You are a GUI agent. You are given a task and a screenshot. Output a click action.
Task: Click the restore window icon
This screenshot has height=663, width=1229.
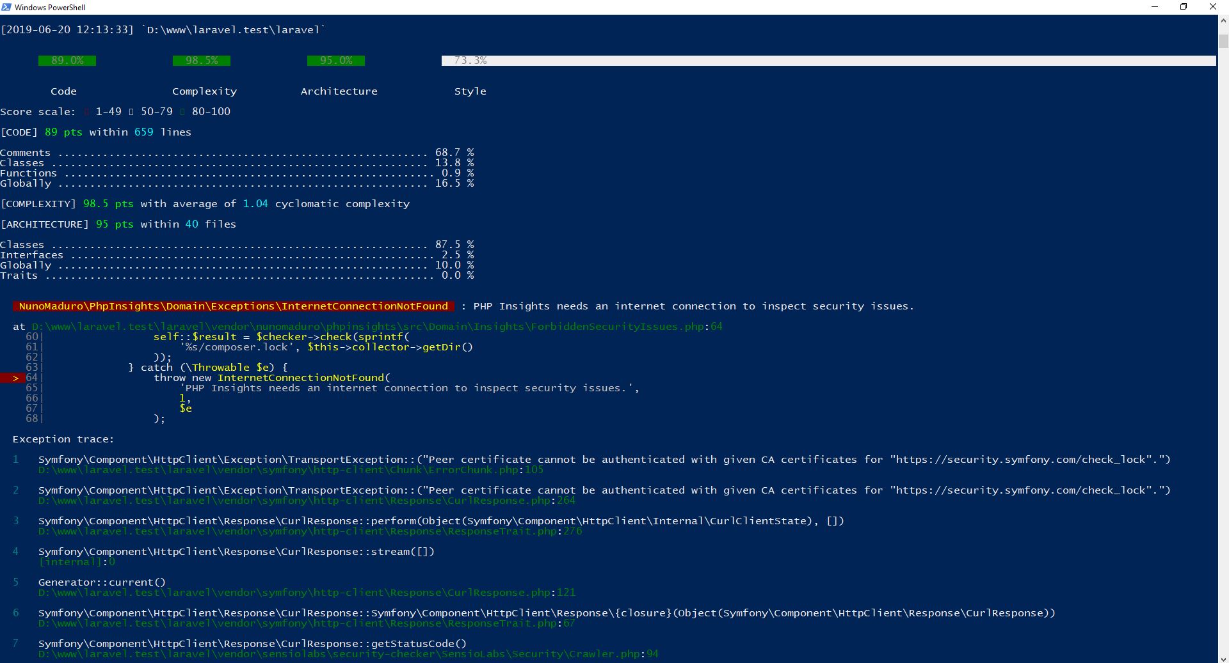click(1184, 7)
